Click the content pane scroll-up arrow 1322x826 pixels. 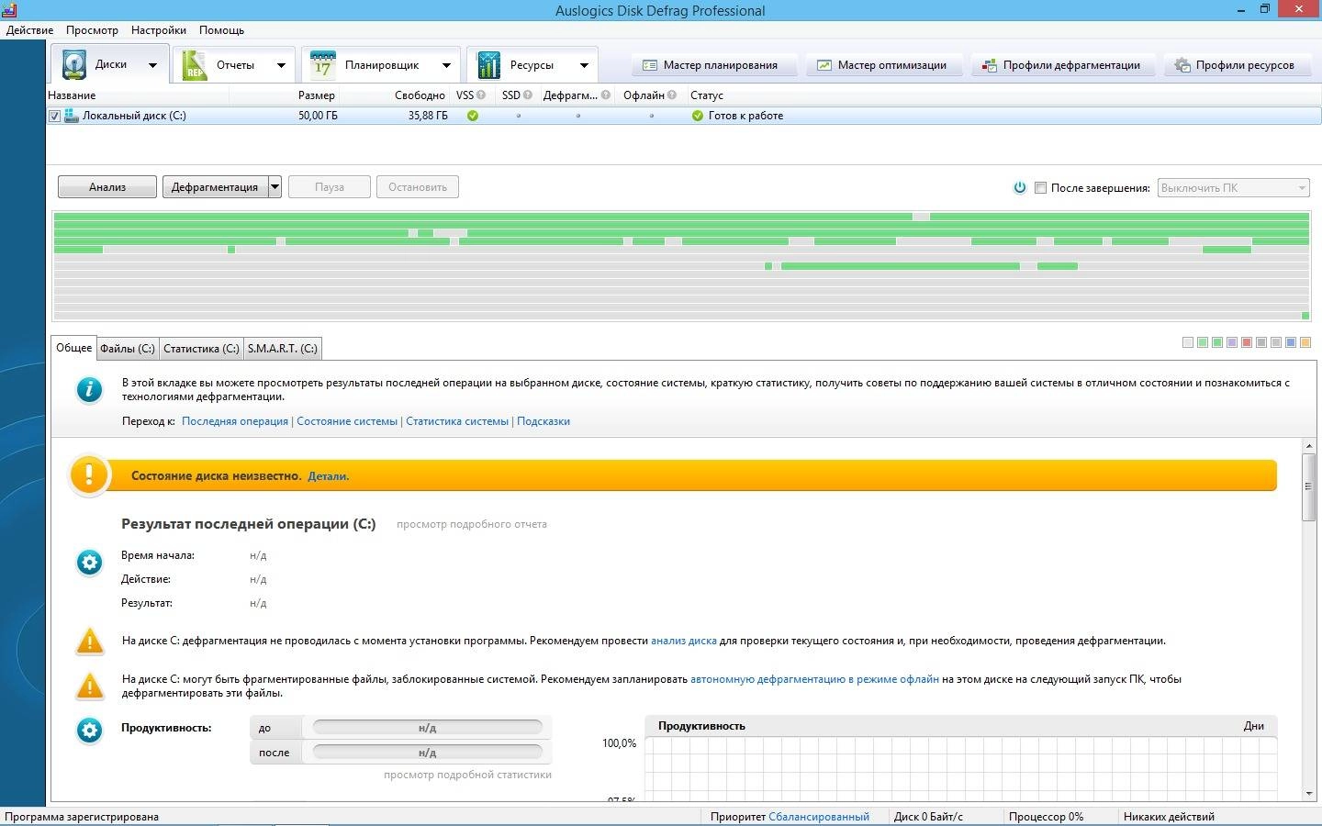1308,446
